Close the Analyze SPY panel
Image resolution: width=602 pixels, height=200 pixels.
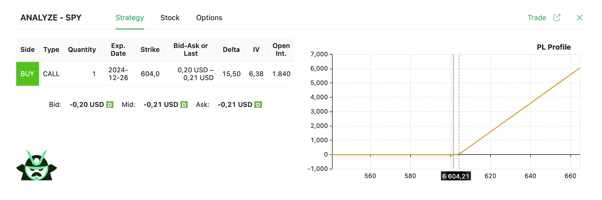(x=579, y=18)
